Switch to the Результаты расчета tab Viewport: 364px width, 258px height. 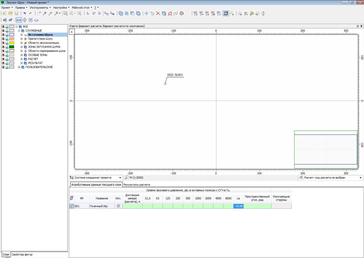(x=136, y=185)
